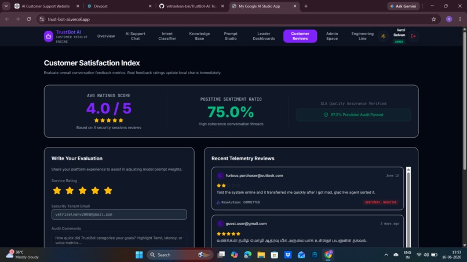Open the Engineering Line tab
Viewport: 467px width, 262px height.
coord(363,36)
